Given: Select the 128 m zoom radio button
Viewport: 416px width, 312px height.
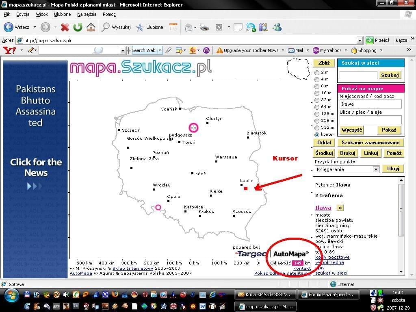Looking at the screenshot, I should (317, 114).
